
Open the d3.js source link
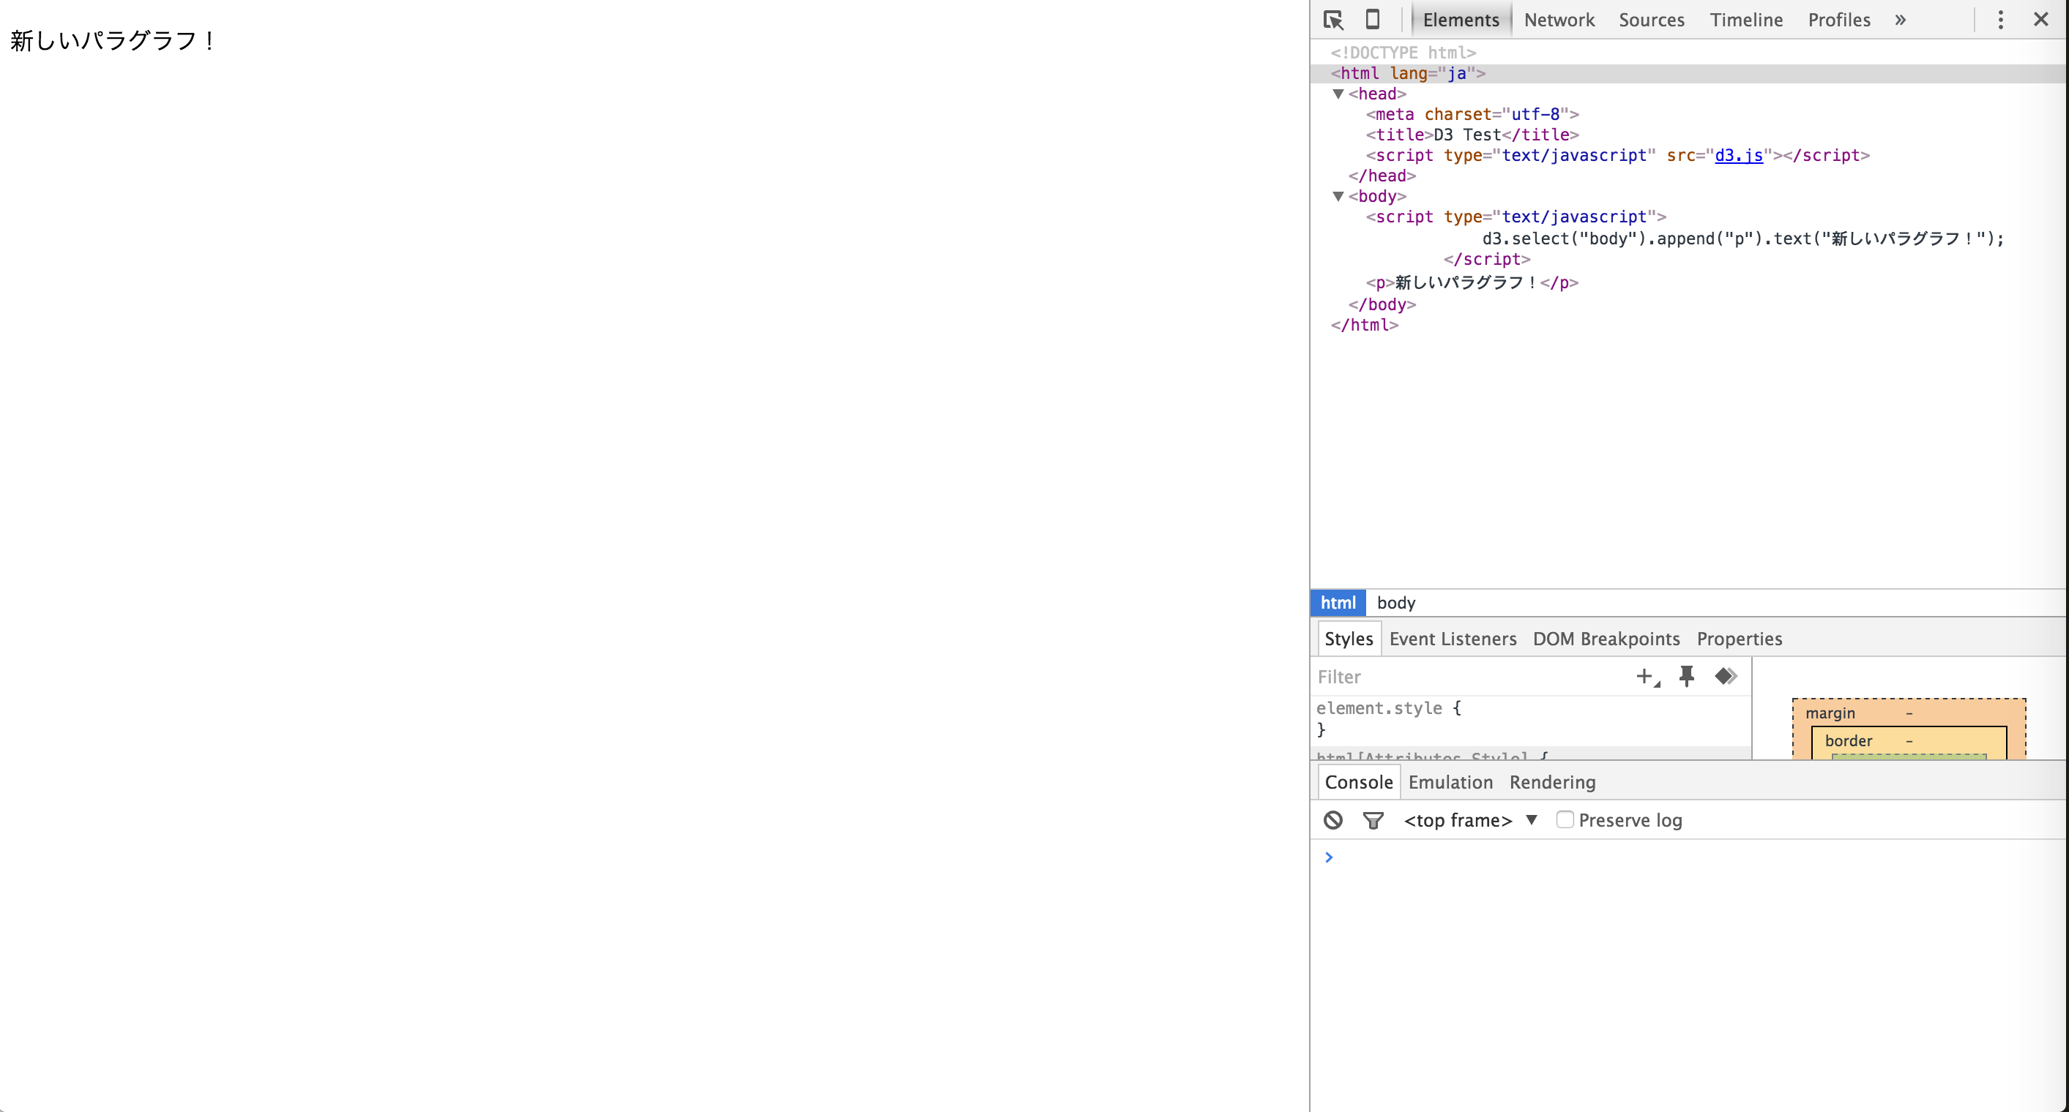tap(1739, 156)
